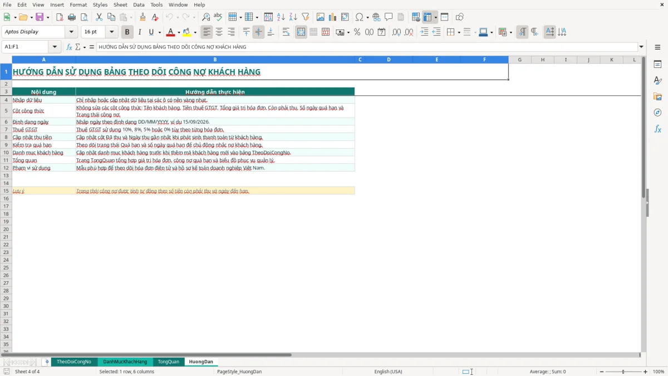Open background color dropdown arrow
The image size is (668, 376).
click(195, 32)
